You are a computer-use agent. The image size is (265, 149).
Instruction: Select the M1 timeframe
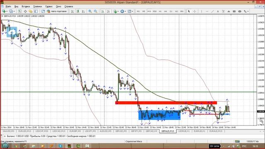pos(138,11)
